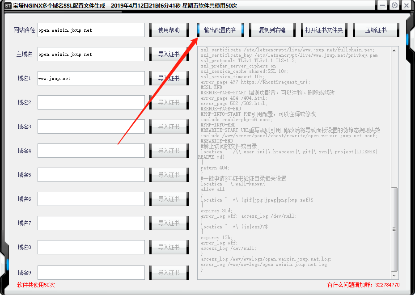Click 输出配置内容 button
Viewport: 415px width, 295px height.
point(220,30)
